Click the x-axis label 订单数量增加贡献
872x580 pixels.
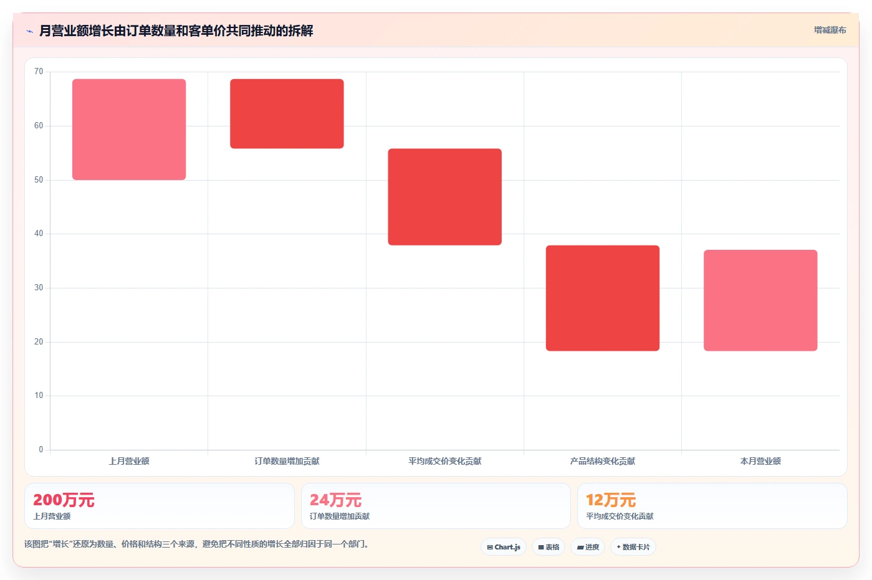[x=287, y=461]
